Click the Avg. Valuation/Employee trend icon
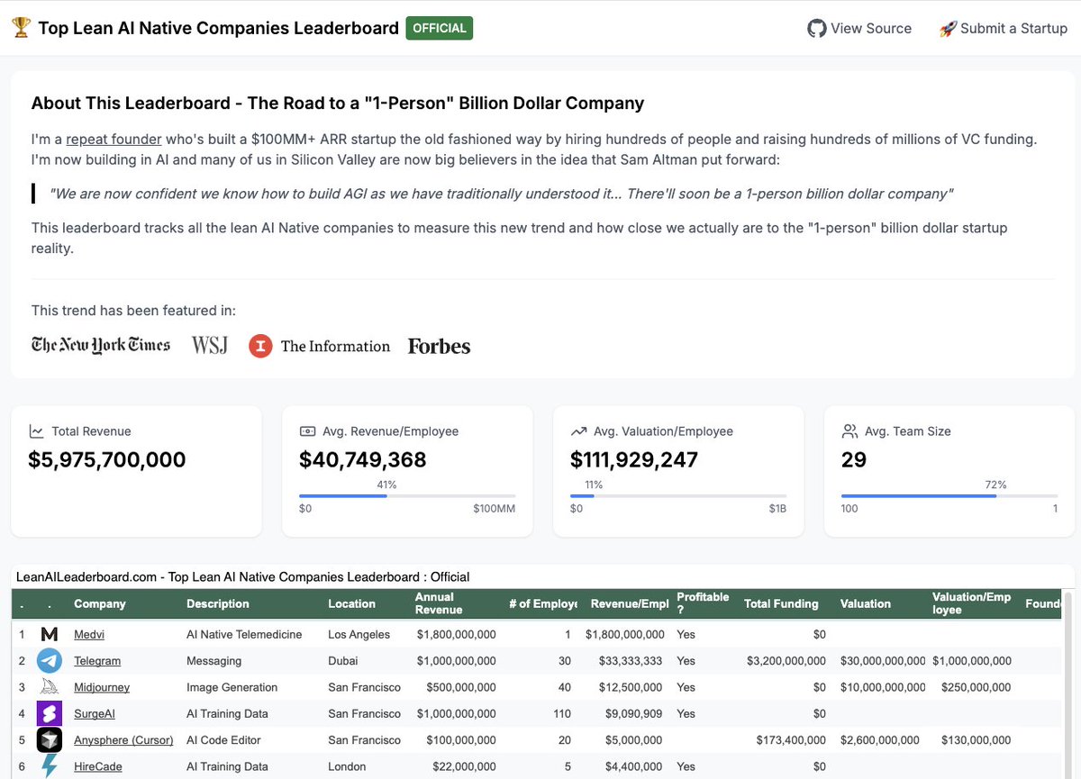The image size is (1081, 779). [578, 431]
